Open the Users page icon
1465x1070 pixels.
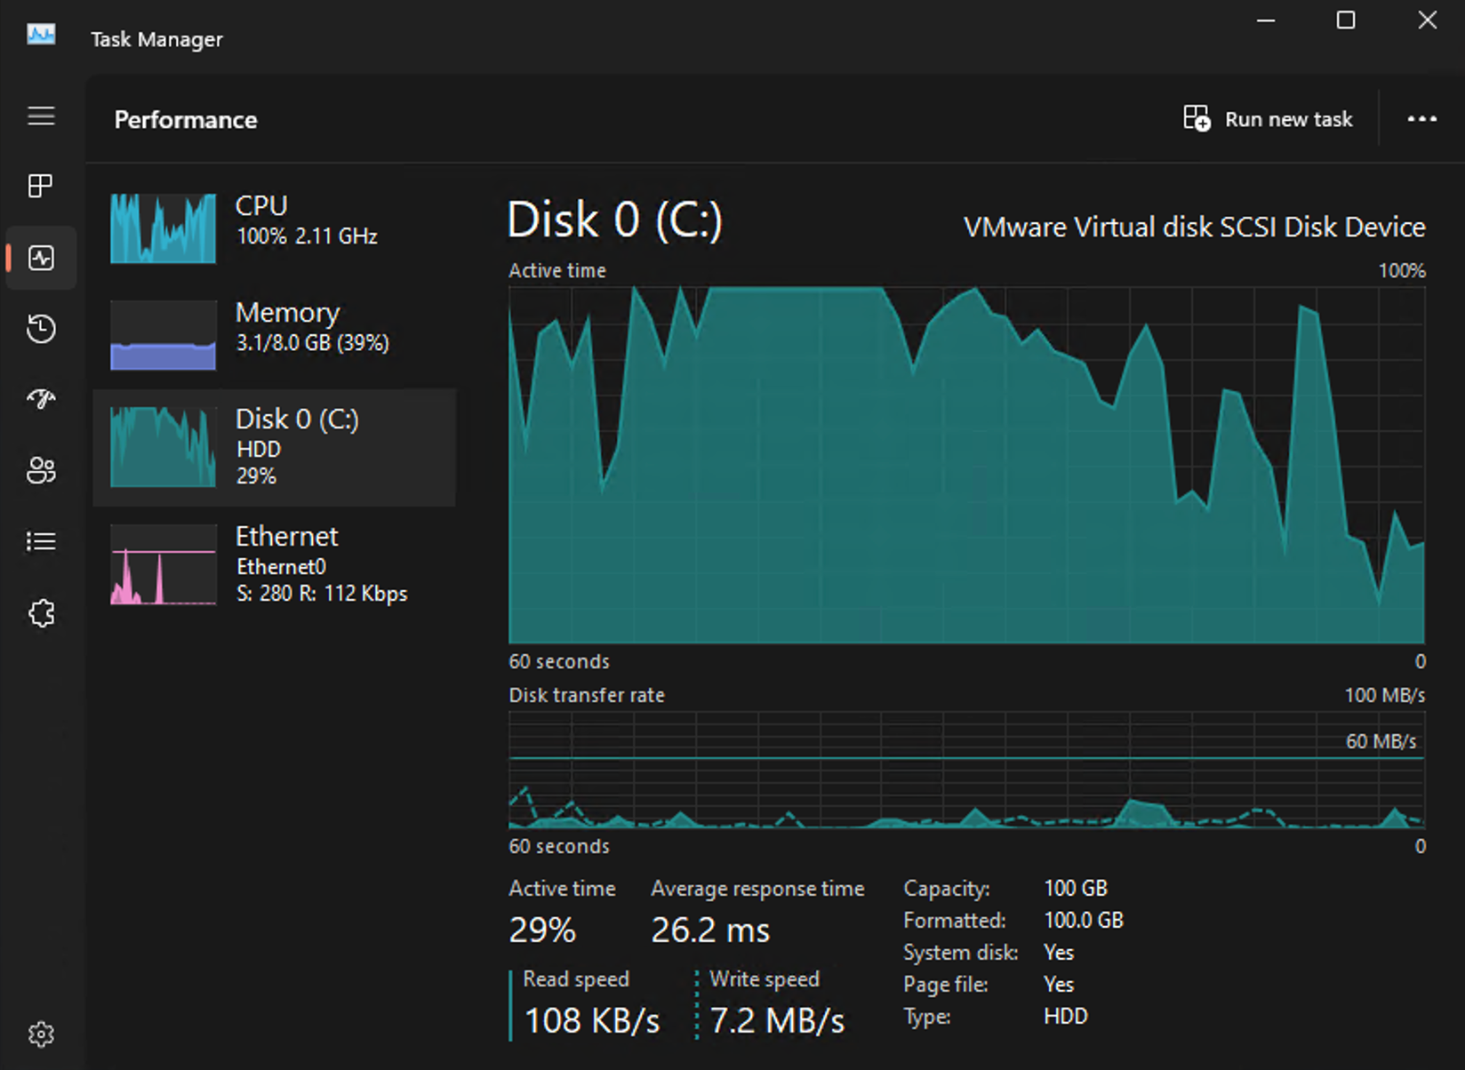(41, 470)
